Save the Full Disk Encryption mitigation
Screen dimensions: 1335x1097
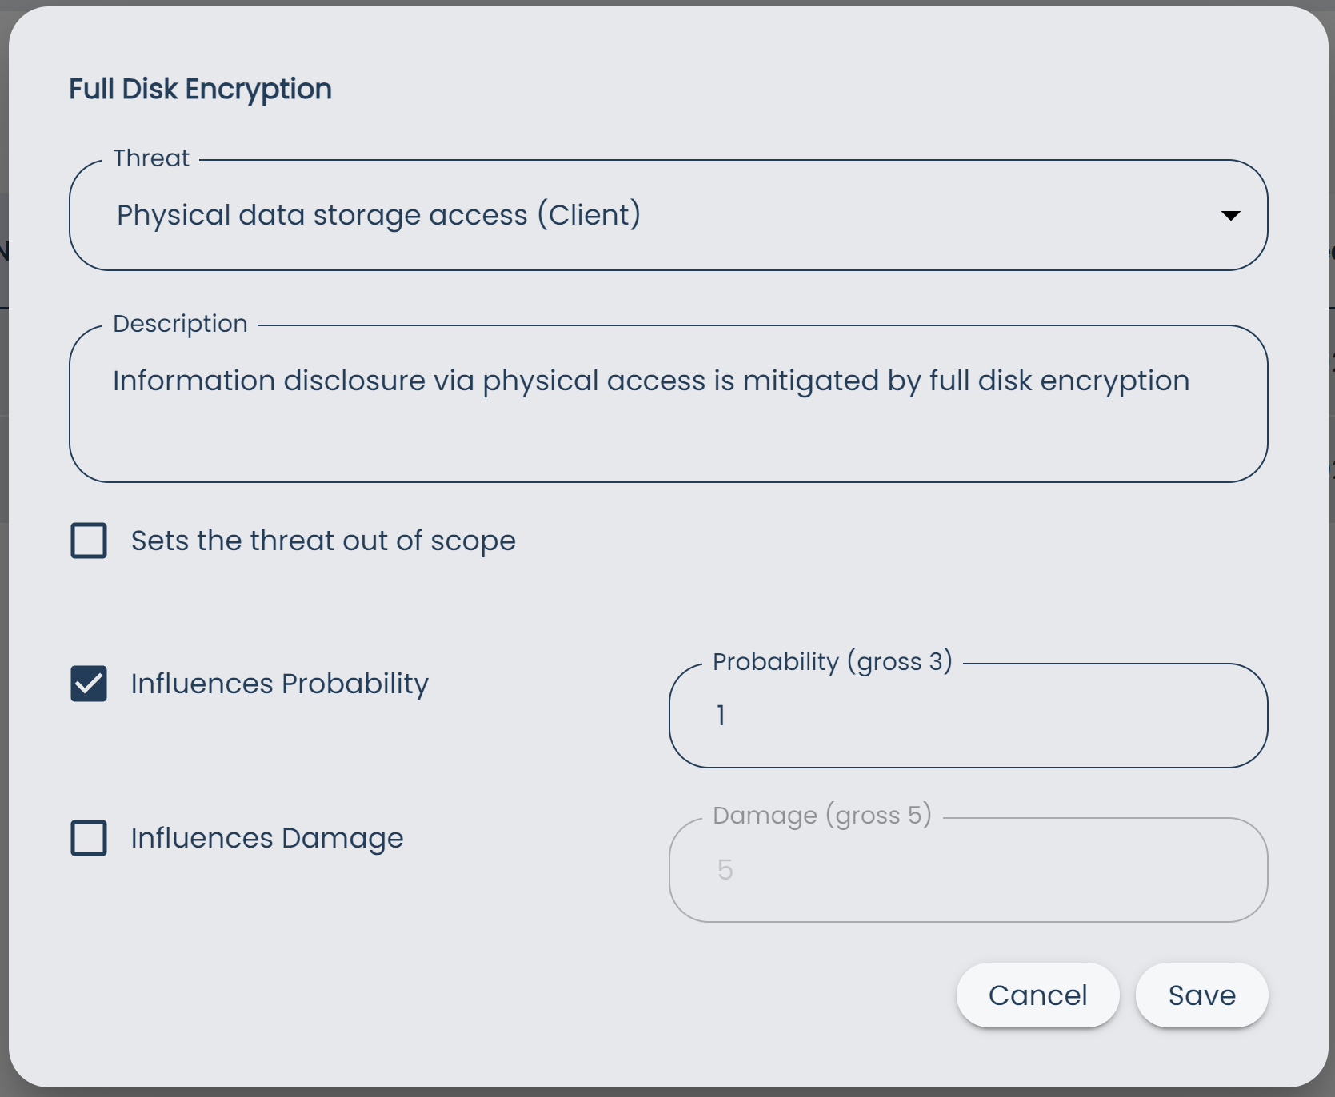pos(1201,995)
